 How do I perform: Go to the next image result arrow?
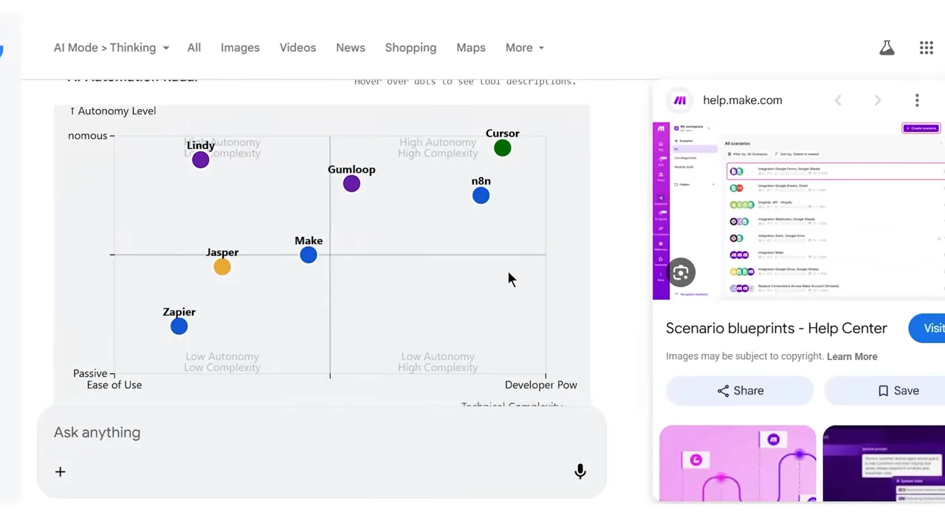pyautogui.click(x=878, y=100)
